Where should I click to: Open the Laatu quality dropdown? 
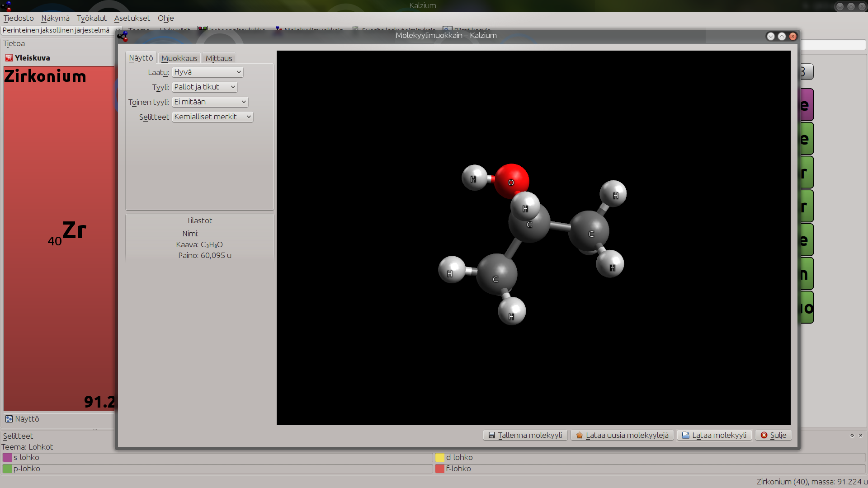point(208,72)
